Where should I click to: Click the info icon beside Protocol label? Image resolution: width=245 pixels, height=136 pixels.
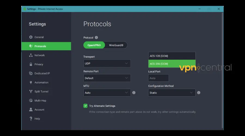[x=96, y=38]
